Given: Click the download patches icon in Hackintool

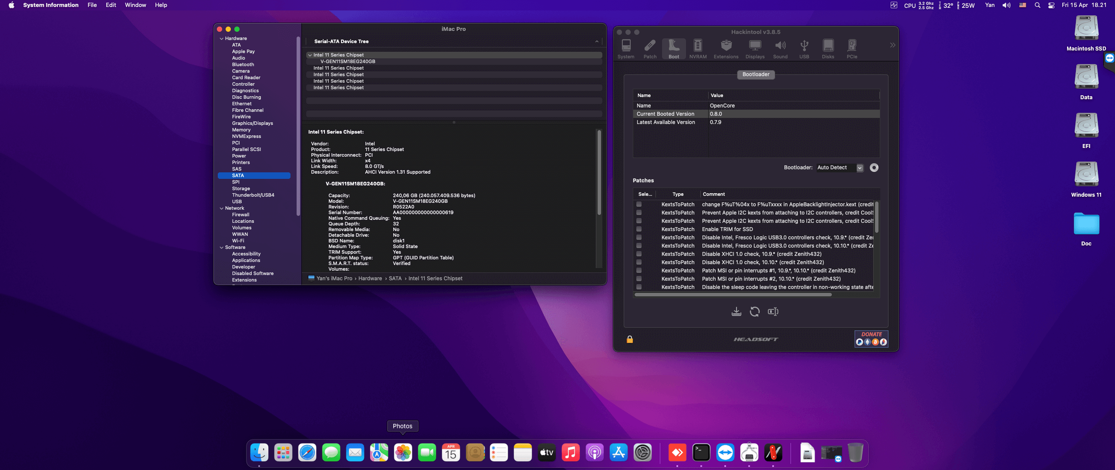Looking at the screenshot, I should [736, 312].
